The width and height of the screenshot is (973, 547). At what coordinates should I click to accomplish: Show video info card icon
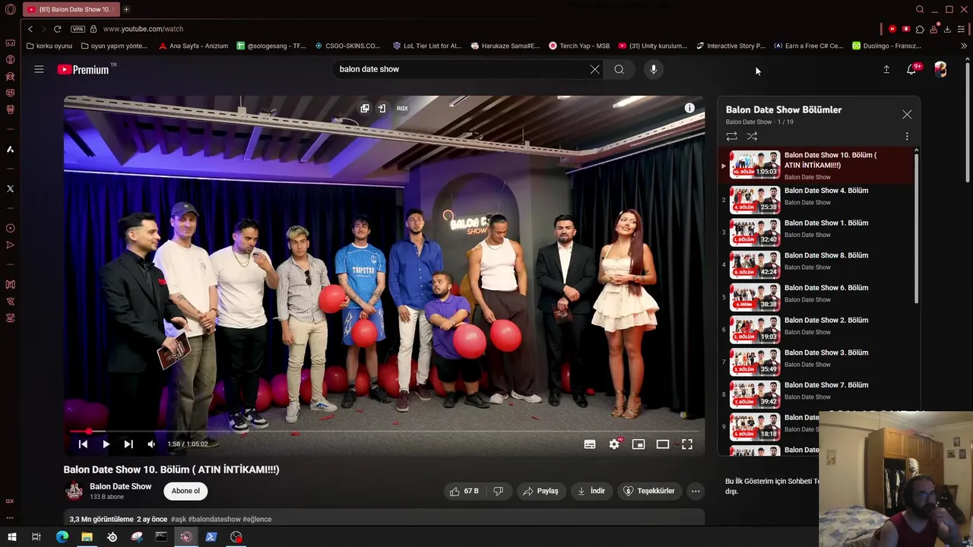(689, 108)
